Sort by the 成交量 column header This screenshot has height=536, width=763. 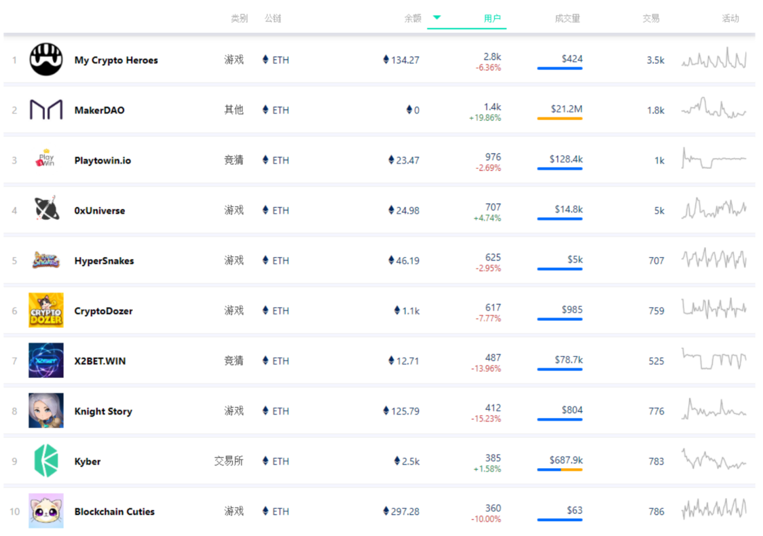pos(567,18)
